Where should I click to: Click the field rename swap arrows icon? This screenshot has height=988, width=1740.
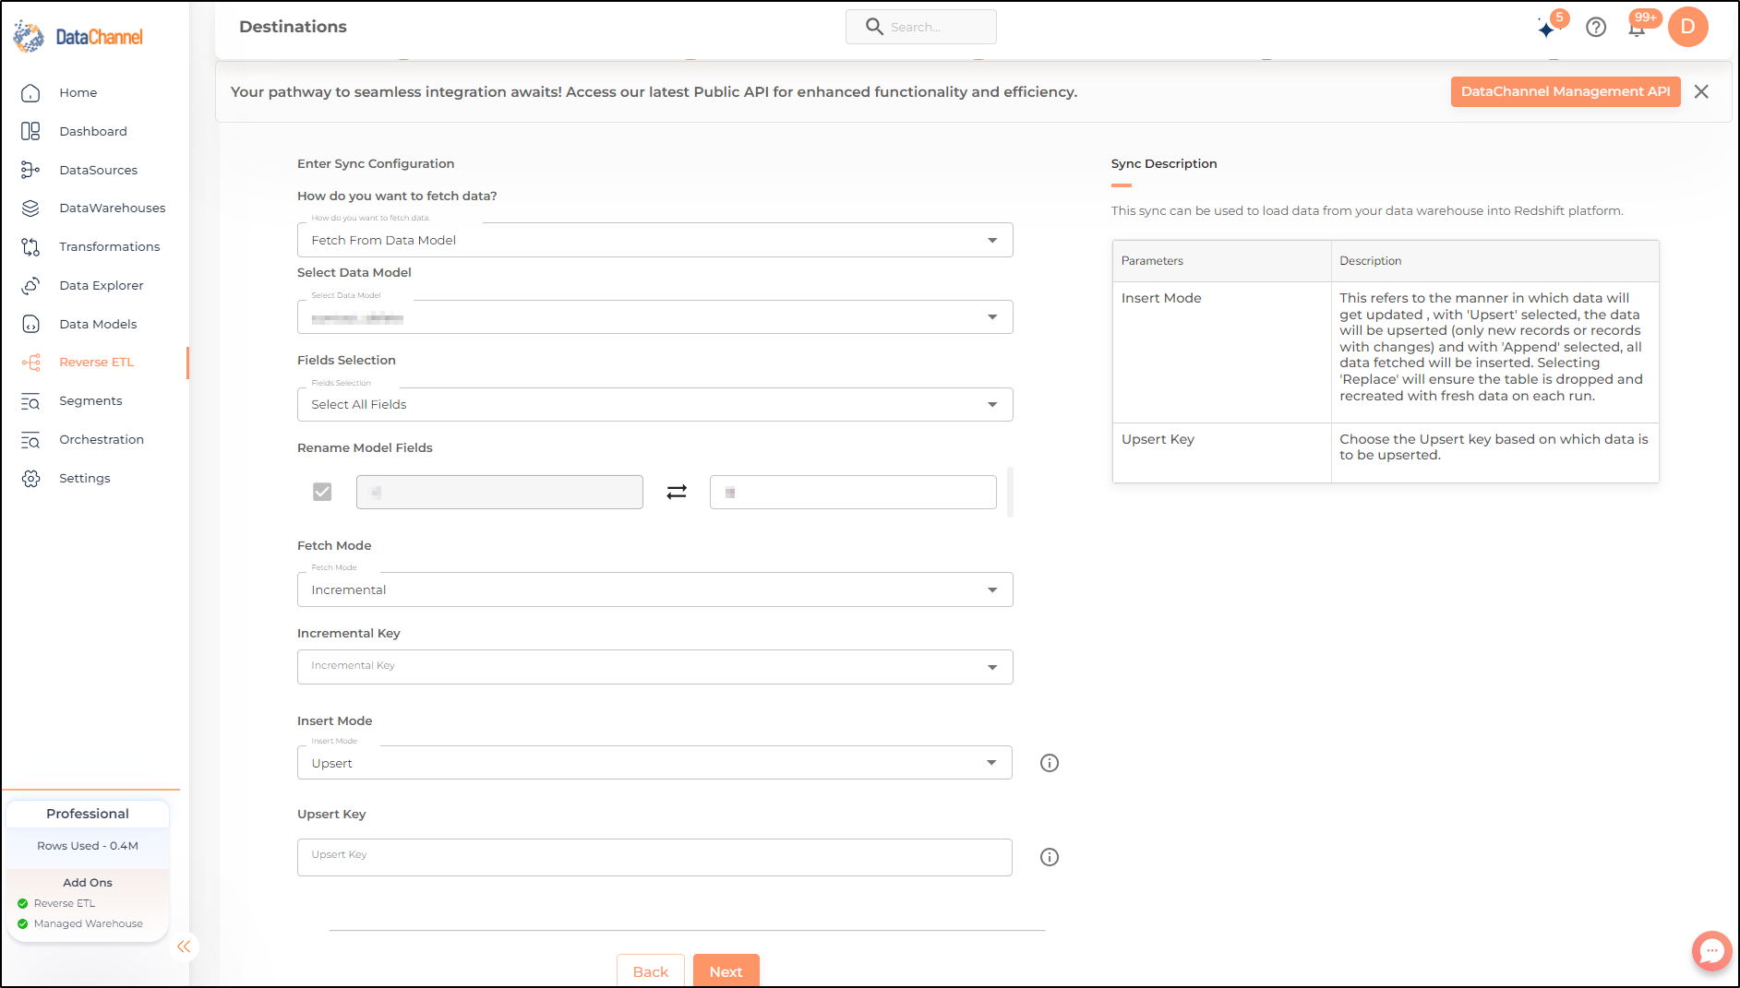click(677, 493)
